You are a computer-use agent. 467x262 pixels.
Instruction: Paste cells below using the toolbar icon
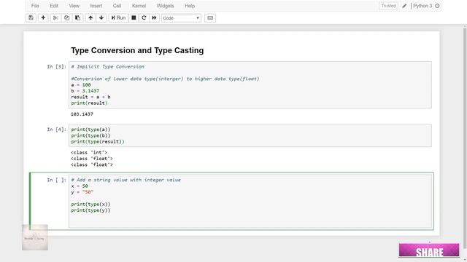tap(78, 17)
